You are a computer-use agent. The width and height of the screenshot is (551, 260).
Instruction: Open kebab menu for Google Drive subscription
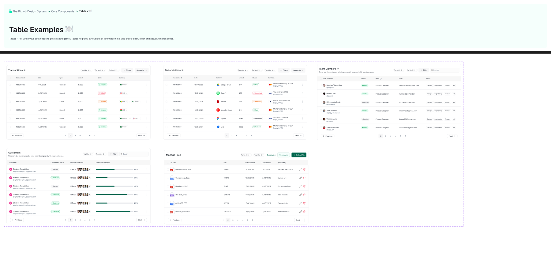point(302,85)
